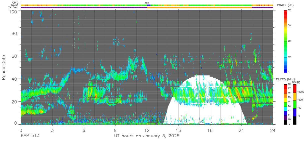Image resolution: width=307 pixels, height=141 pixels.
Task: Select the 'Range Gate' y-axis title
Action: (x=4, y=67)
